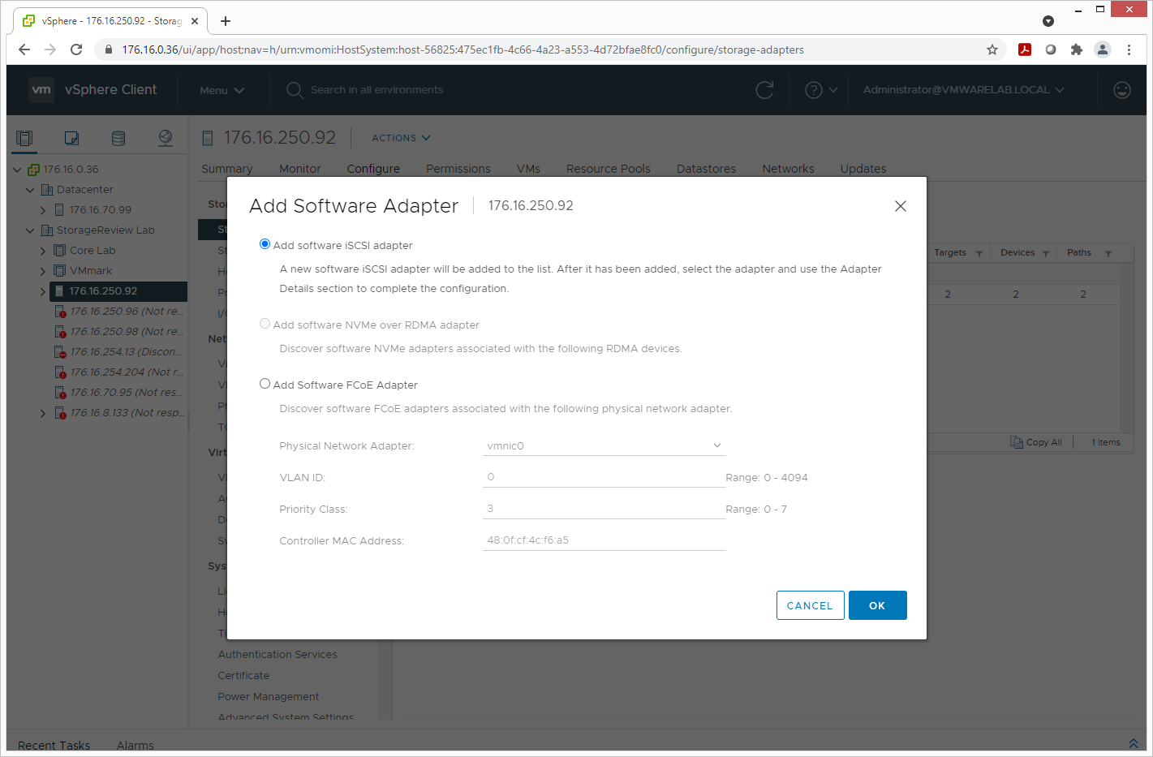
Task: Click the Core Lab cluster icon
Action: (59, 251)
